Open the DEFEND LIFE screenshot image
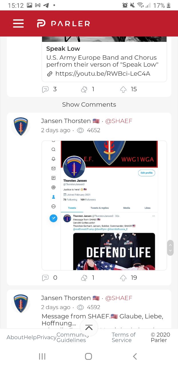This screenshot has height=367, width=178. coord(104,205)
